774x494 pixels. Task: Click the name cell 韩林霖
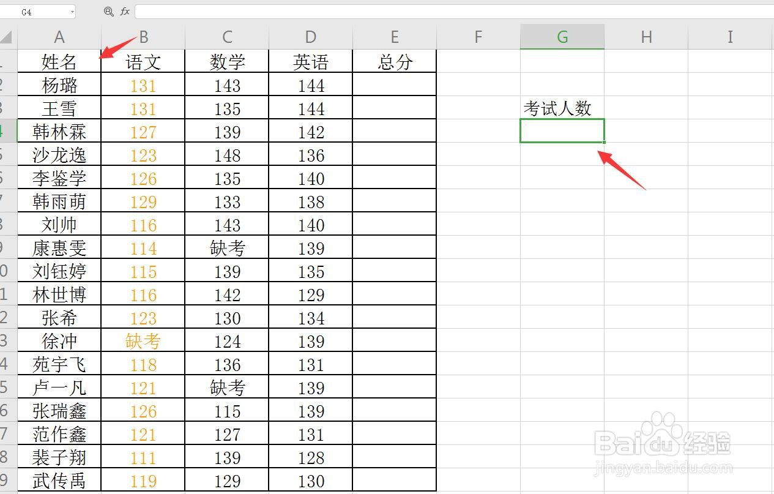[59, 131]
